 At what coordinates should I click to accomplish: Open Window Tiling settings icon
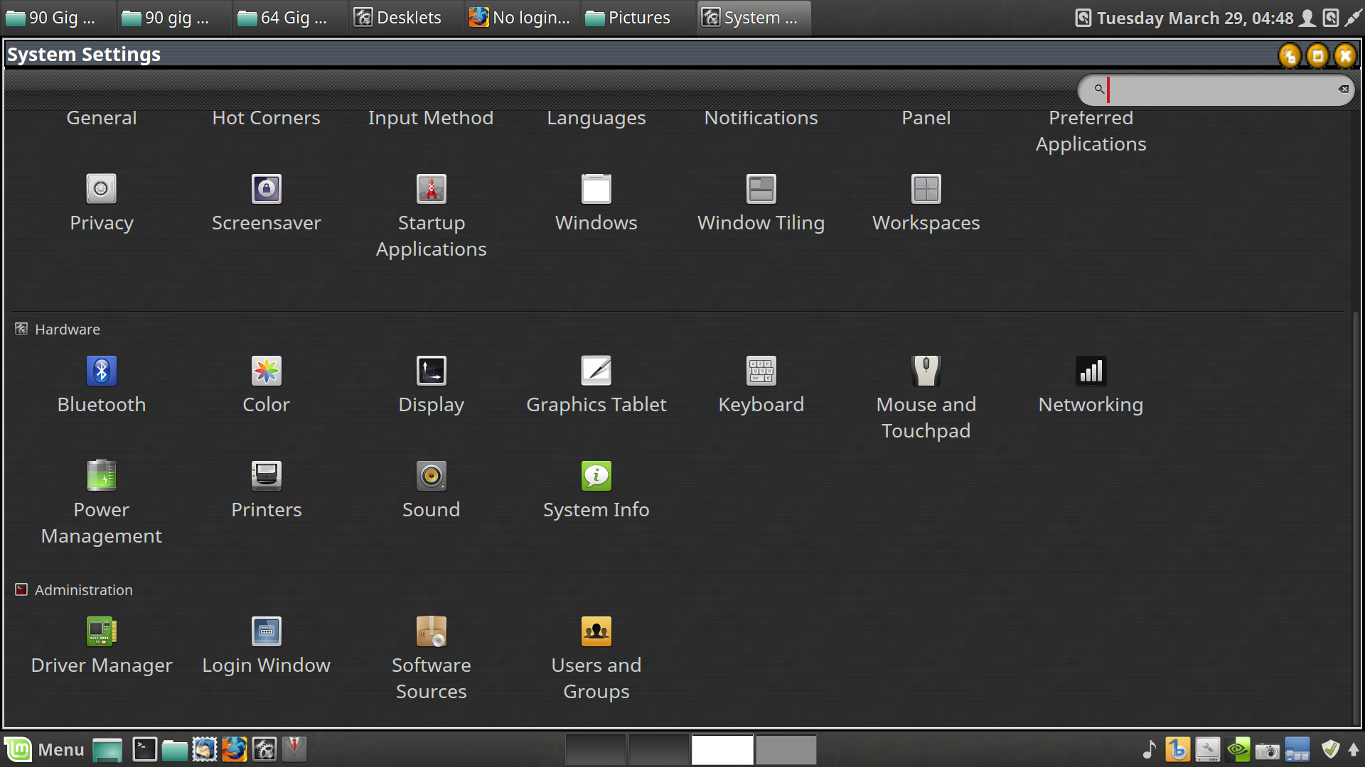[x=761, y=189]
